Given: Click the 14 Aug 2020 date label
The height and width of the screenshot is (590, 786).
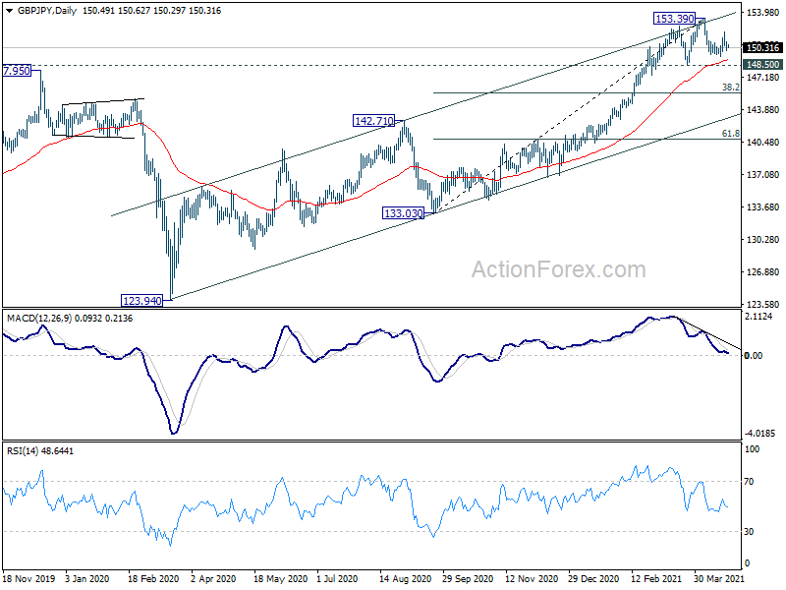Looking at the screenshot, I should point(405,578).
